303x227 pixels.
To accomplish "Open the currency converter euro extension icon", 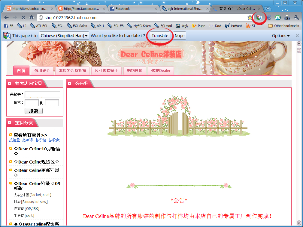I will coord(269,18).
